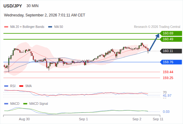
Task: Click the 9MA legend red swatch
Action: pos(21,86)
